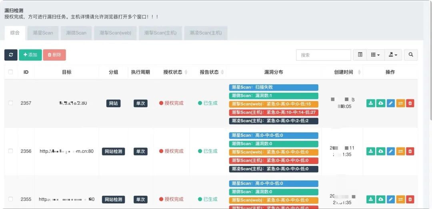432x209 pixels.
Task: Click orange swap icon for row 2355
Action: click(400, 199)
